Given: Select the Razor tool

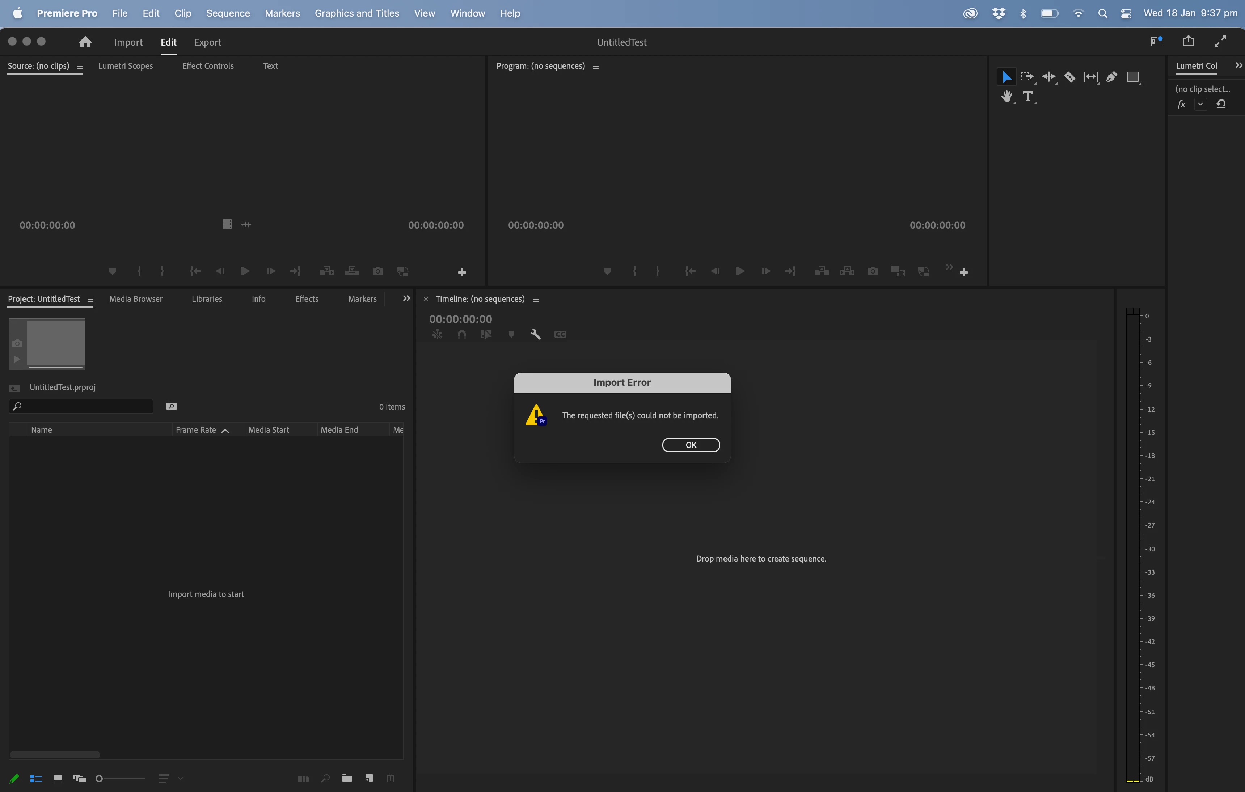Looking at the screenshot, I should pos(1069,77).
